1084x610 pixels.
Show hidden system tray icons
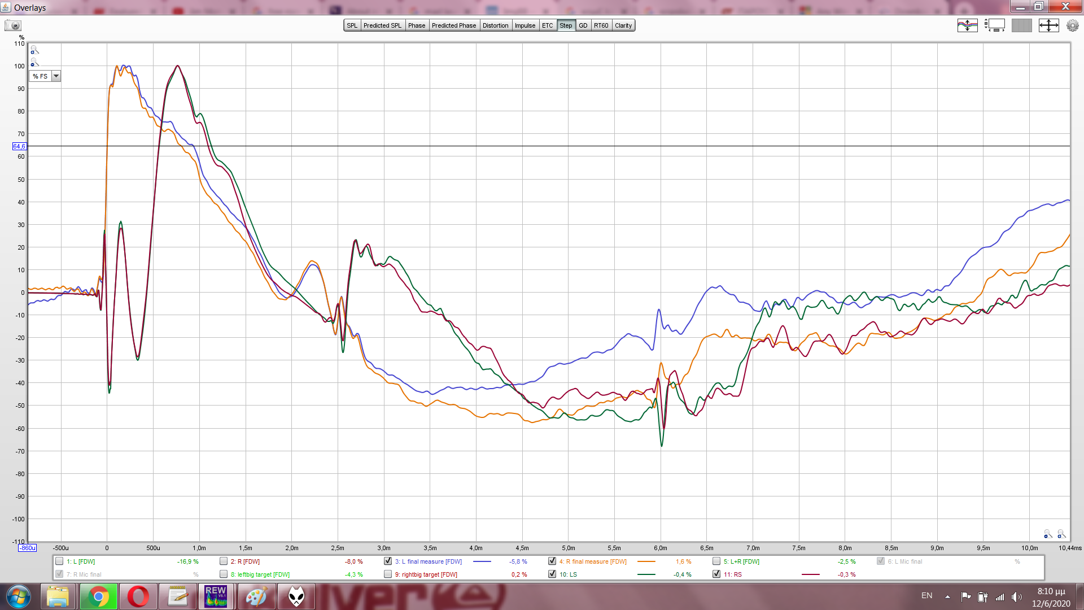click(x=947, y=596)
